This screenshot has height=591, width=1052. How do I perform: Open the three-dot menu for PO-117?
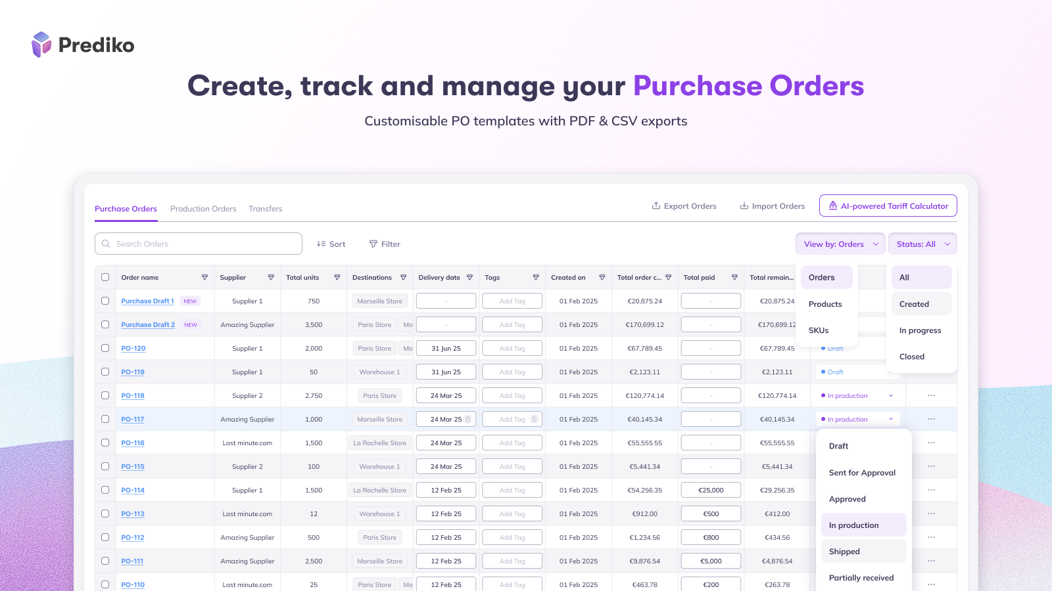click(x=932, y=419)
